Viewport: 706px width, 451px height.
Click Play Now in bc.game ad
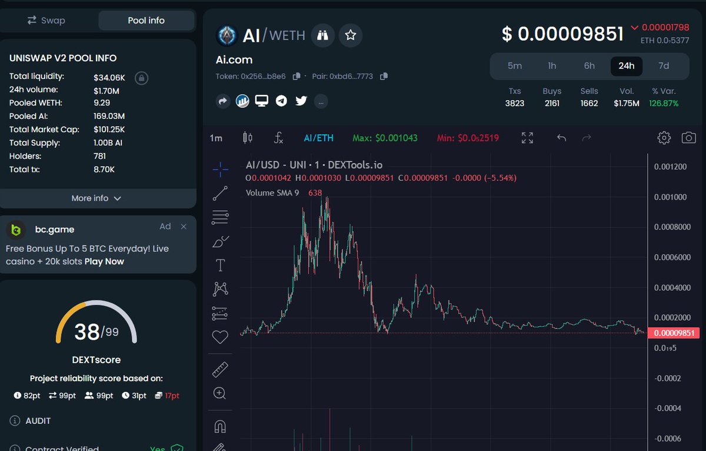click(104, 261)
